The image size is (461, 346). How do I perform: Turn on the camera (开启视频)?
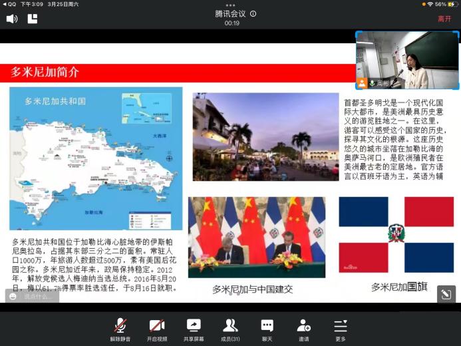tap(157, 329)
